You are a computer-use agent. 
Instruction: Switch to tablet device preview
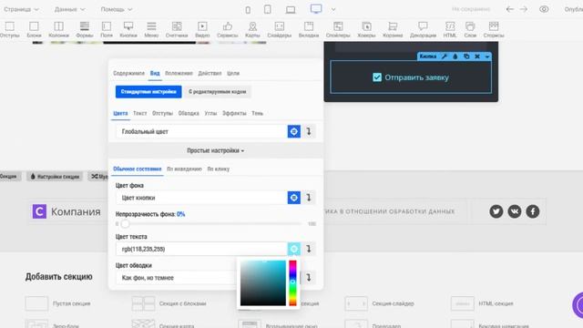coord(267,9)
